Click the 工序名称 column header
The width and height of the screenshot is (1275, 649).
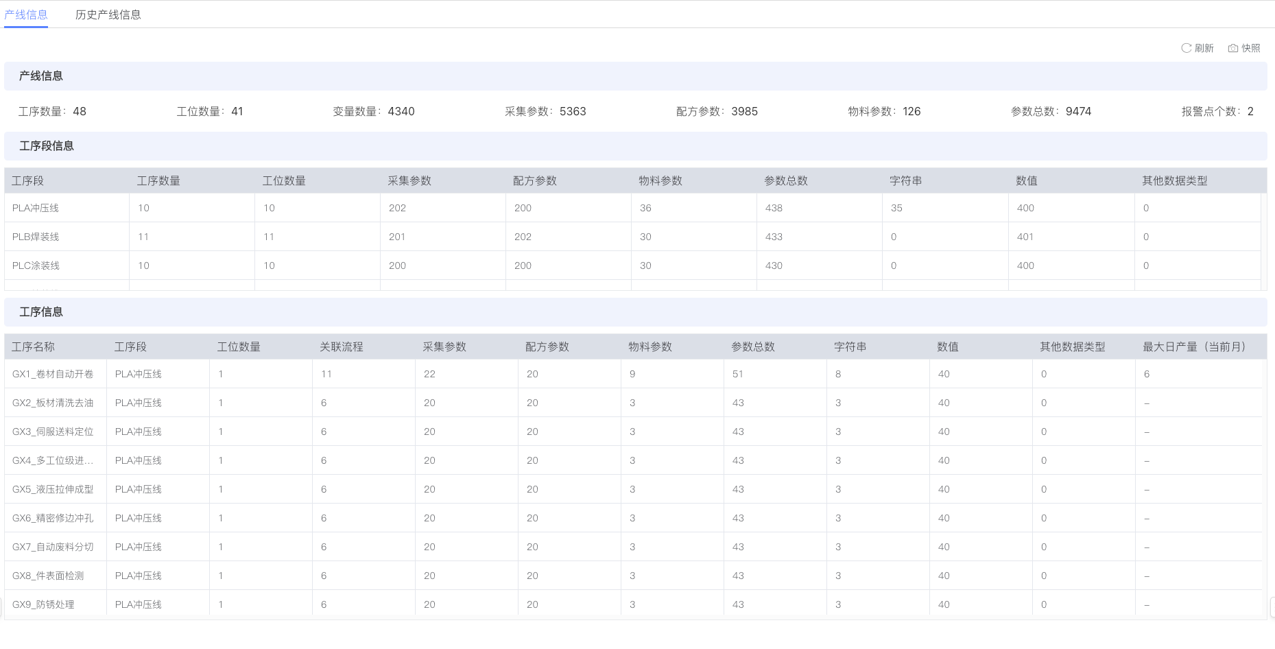coord(33,346)
